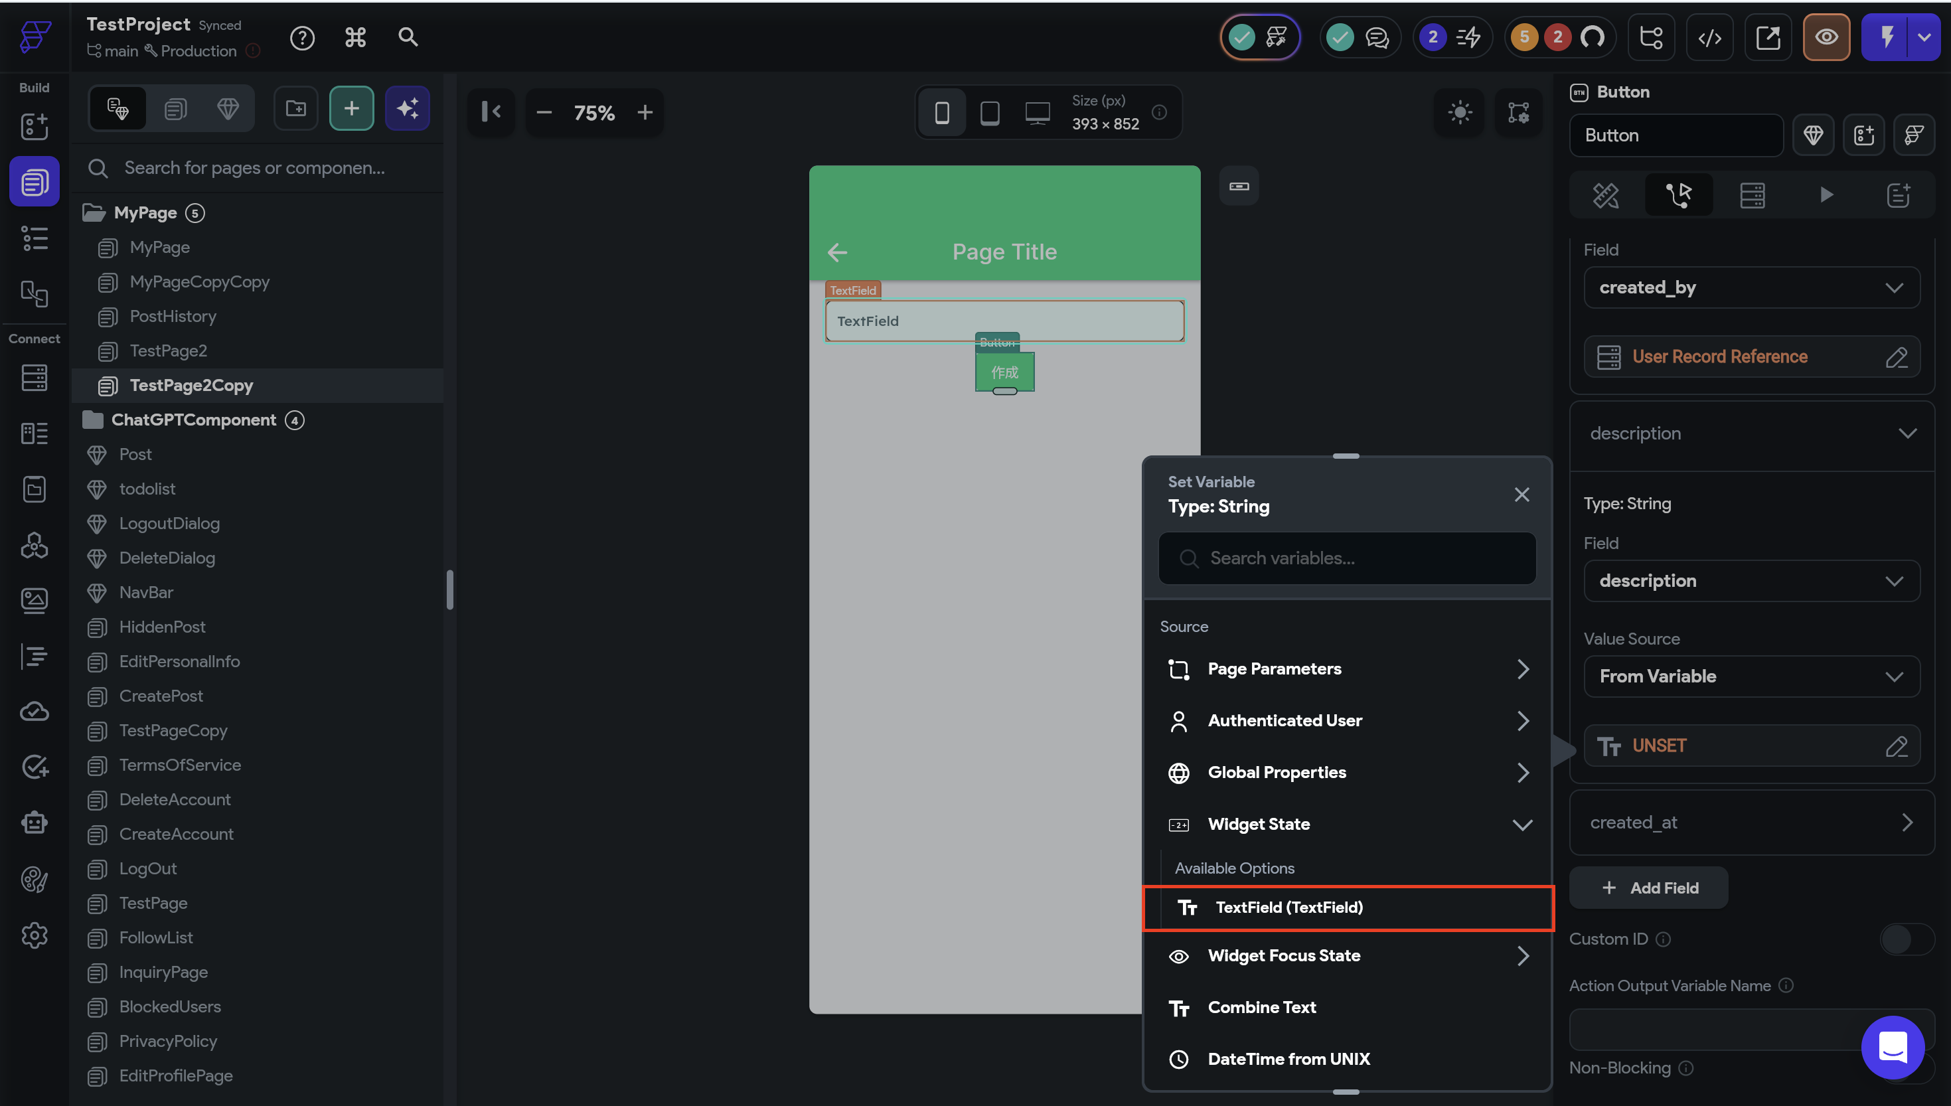The height and width of the screenshot is (1106, 1951).
Task: Select the phone device size icon
Action: pyautogui.click(x=942, y=113)
